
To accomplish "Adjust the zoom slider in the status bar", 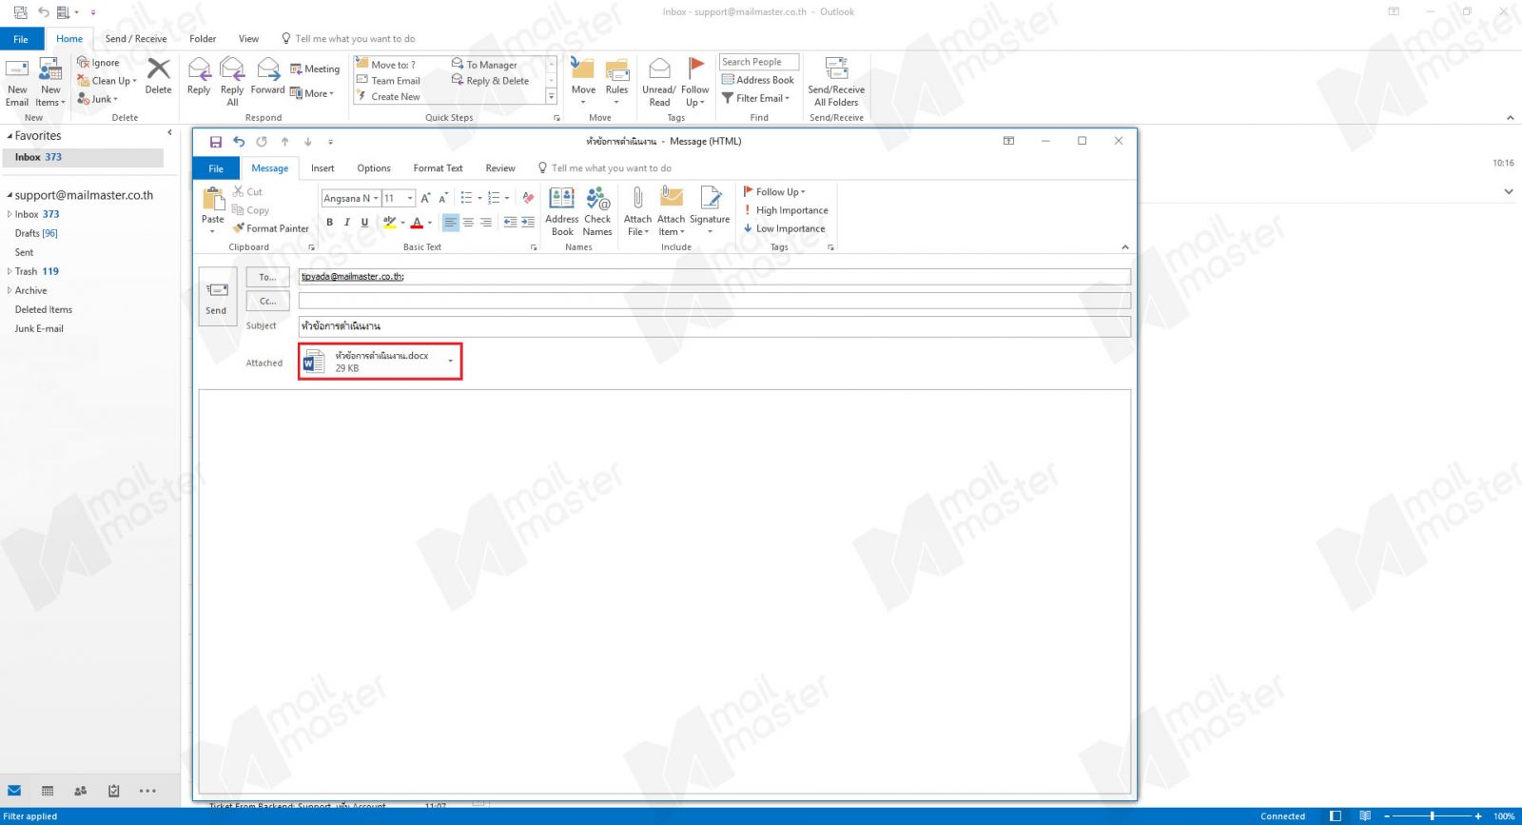I will coord(1432,815).
